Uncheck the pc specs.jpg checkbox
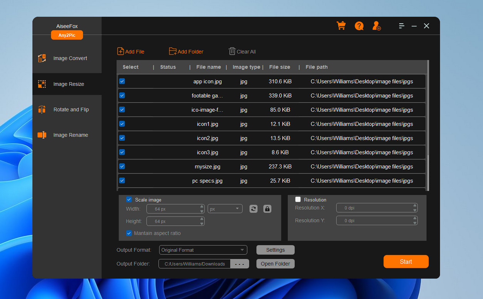The image size is (483, 299). (122, 180)
